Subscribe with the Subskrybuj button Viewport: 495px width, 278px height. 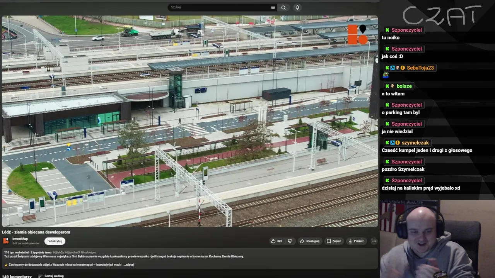(55, 241)
